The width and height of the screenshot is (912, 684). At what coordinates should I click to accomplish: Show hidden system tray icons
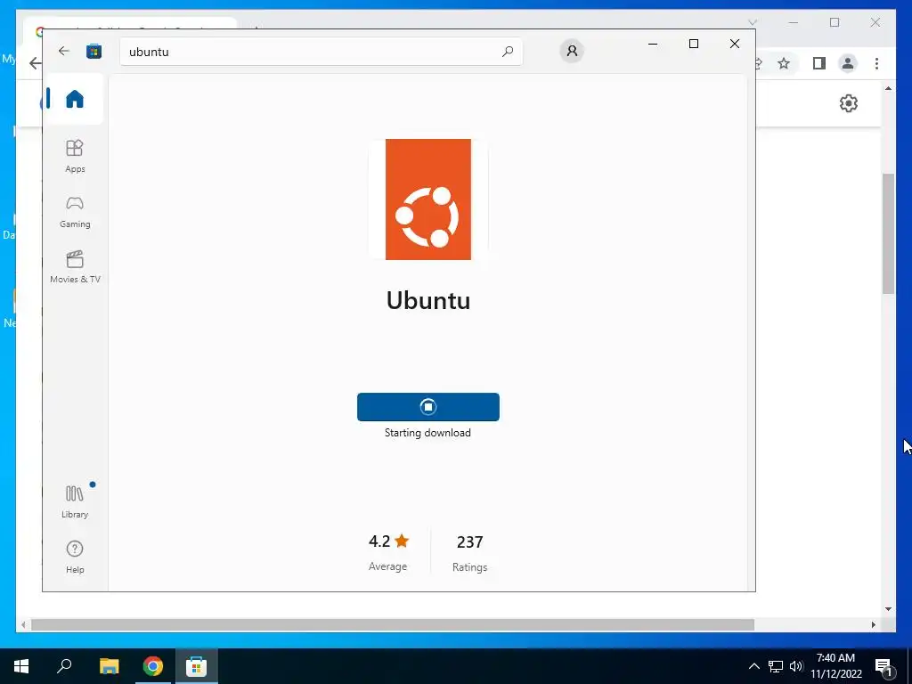753,666
